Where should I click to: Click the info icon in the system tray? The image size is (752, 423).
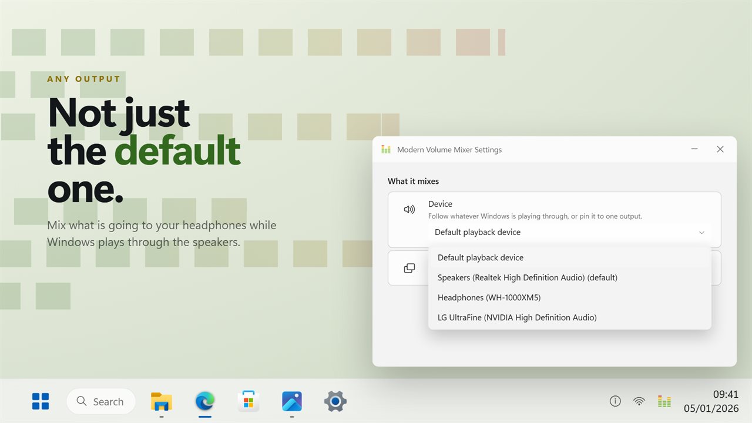(615, 401)
